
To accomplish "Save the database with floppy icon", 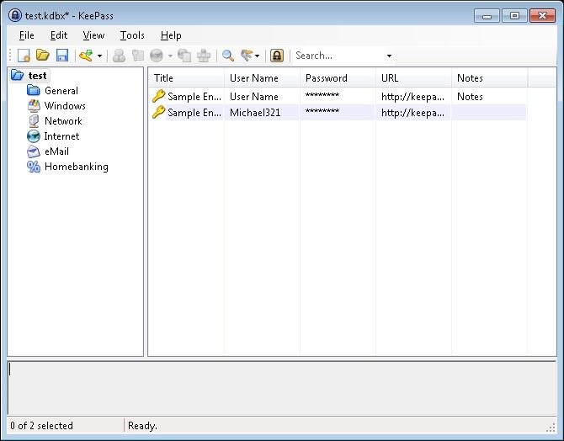I will click(62, 56).
